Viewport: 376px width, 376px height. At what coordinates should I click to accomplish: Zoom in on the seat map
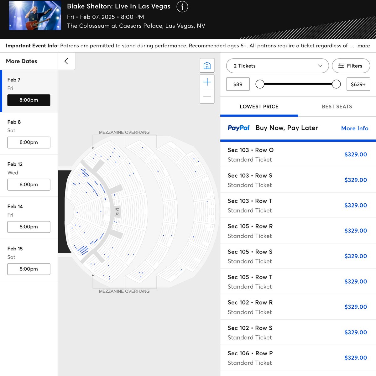click(x=207, y=82)
